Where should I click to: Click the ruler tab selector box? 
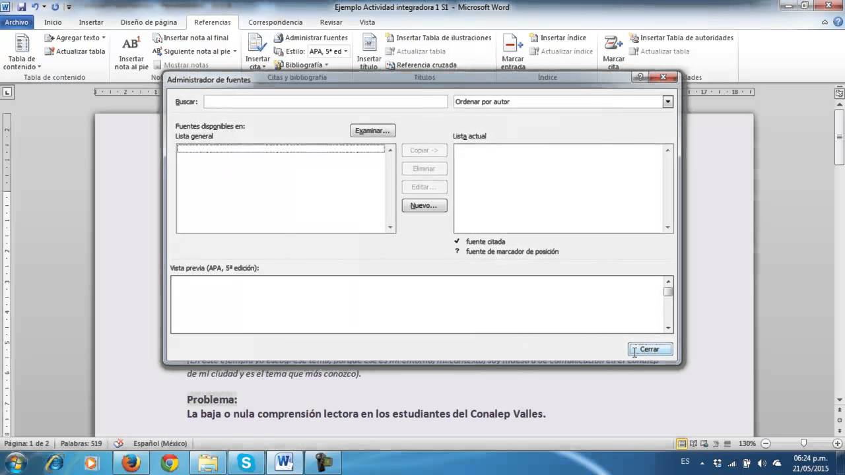click(7, 92)
